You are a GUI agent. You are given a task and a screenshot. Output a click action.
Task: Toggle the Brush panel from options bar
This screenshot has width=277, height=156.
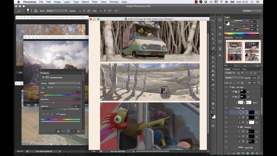coord(36,11)
